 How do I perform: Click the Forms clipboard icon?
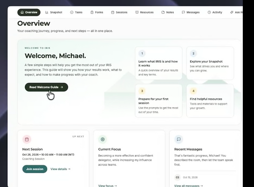tap(92, 12)
